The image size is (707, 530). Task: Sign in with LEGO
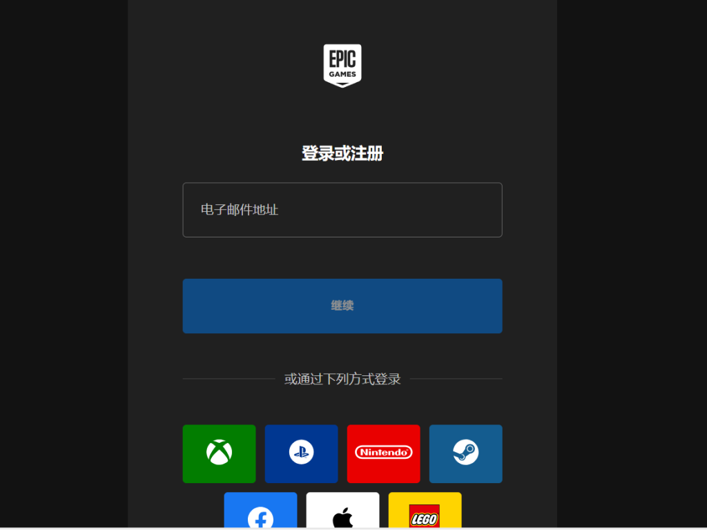(x=425, y=511)
